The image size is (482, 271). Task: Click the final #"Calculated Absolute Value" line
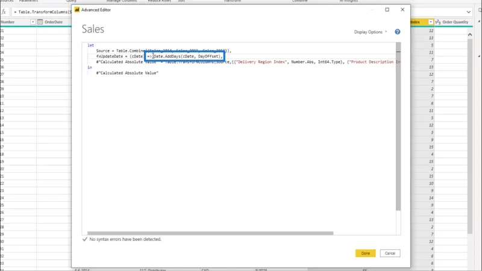pos(127,73)
